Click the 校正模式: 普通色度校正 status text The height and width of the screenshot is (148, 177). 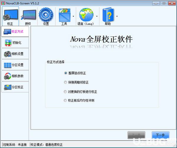point(47,145)
